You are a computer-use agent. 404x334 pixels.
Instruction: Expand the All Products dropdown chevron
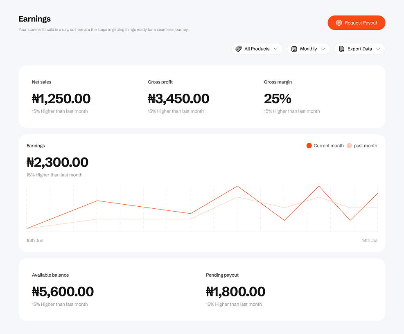point(275,49)
